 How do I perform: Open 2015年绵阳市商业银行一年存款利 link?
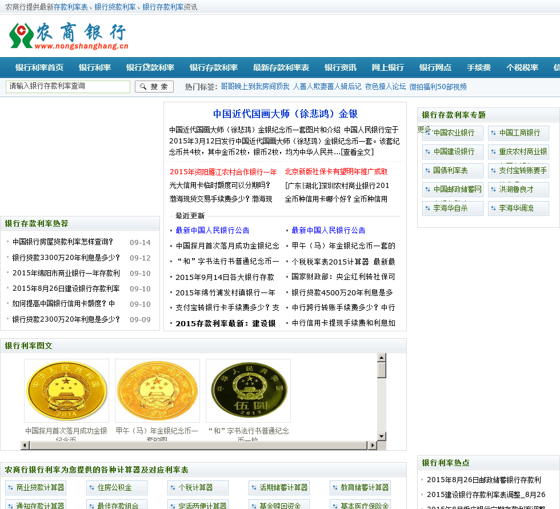(x=66, y=273)
